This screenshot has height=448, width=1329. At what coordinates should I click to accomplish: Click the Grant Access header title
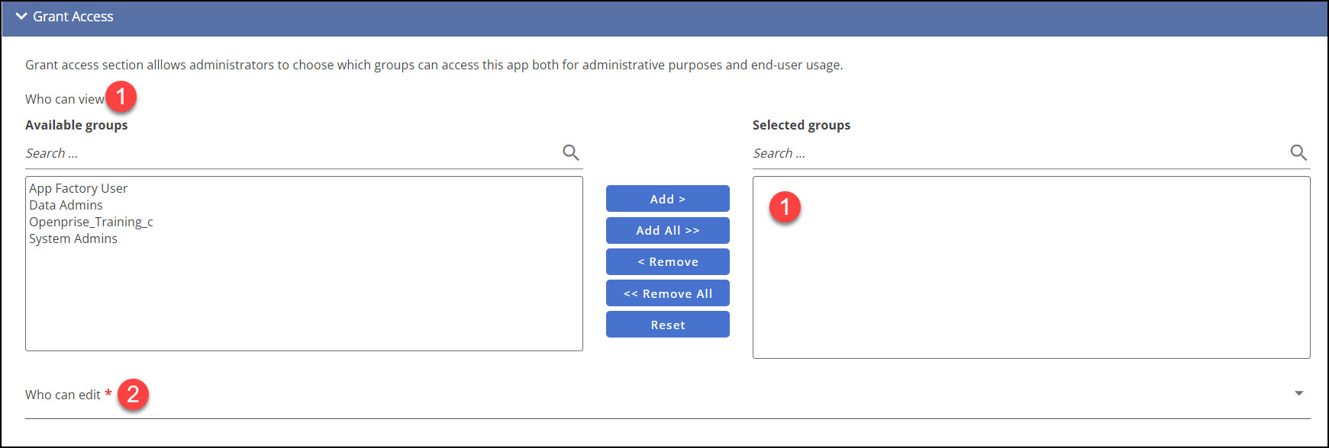pos(73,16)
